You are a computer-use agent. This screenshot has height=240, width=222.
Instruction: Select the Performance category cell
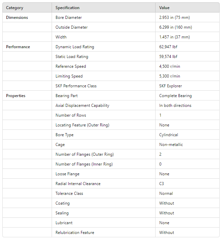click(18, 47)
